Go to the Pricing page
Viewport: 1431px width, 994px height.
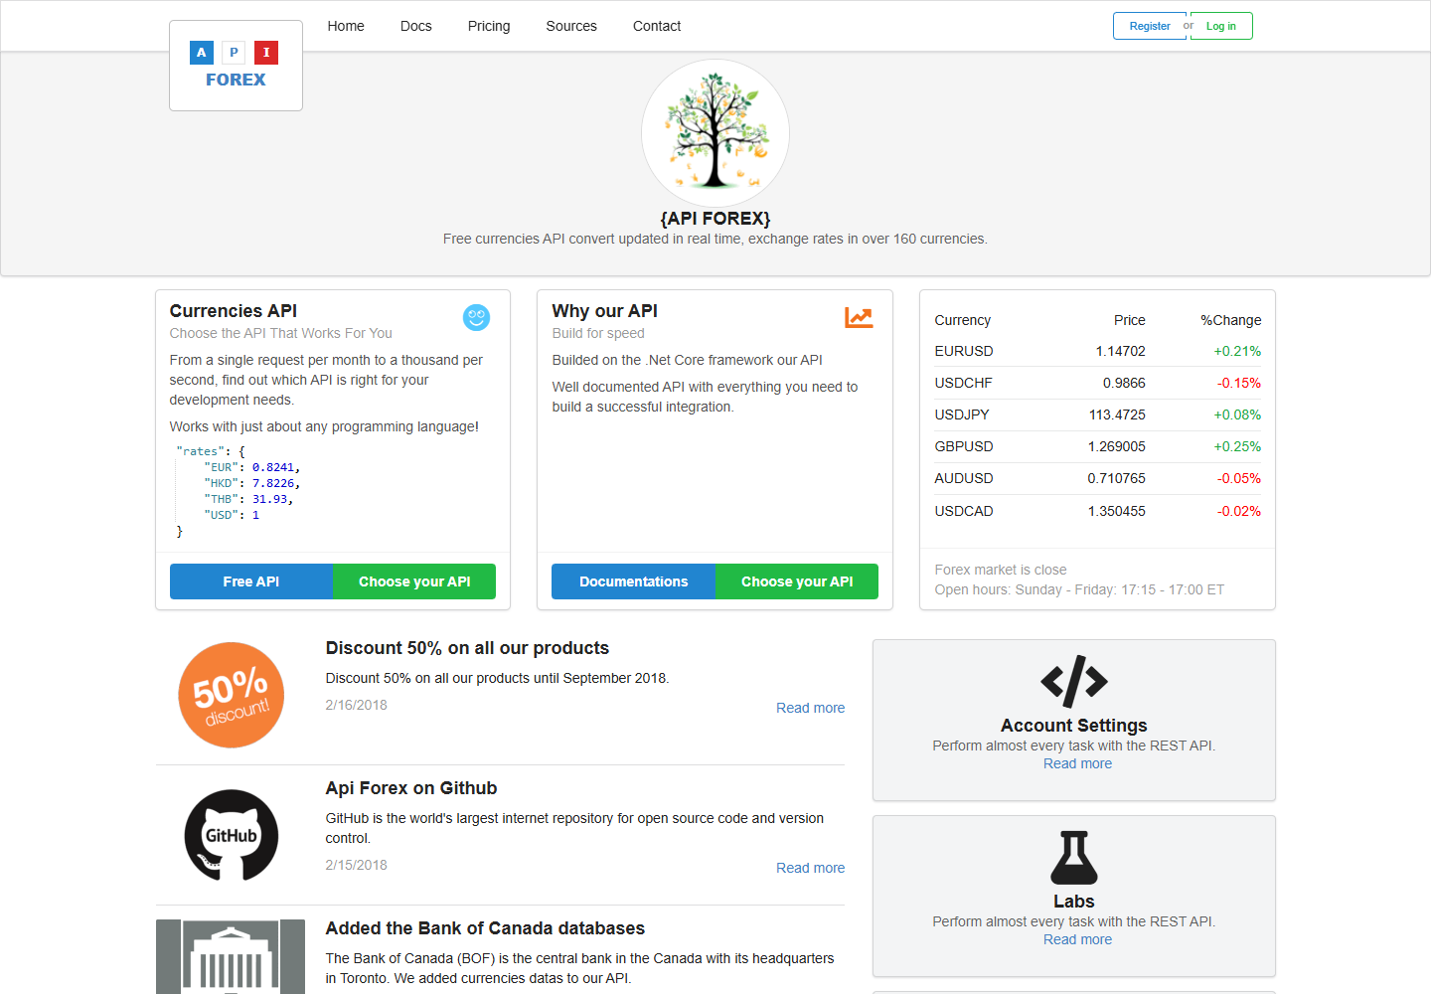[x=489, y=26]
